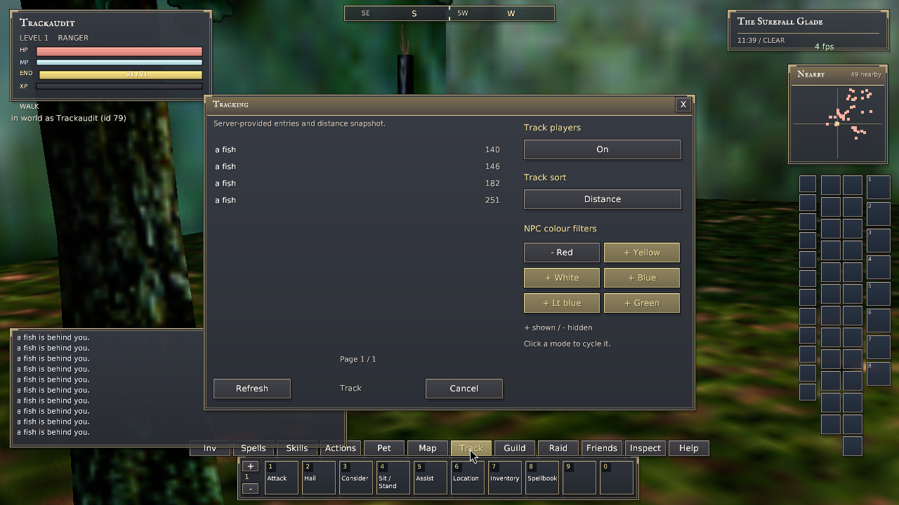Open the Raid window
This screenshot has height=505, width=899.
(558, 448)
